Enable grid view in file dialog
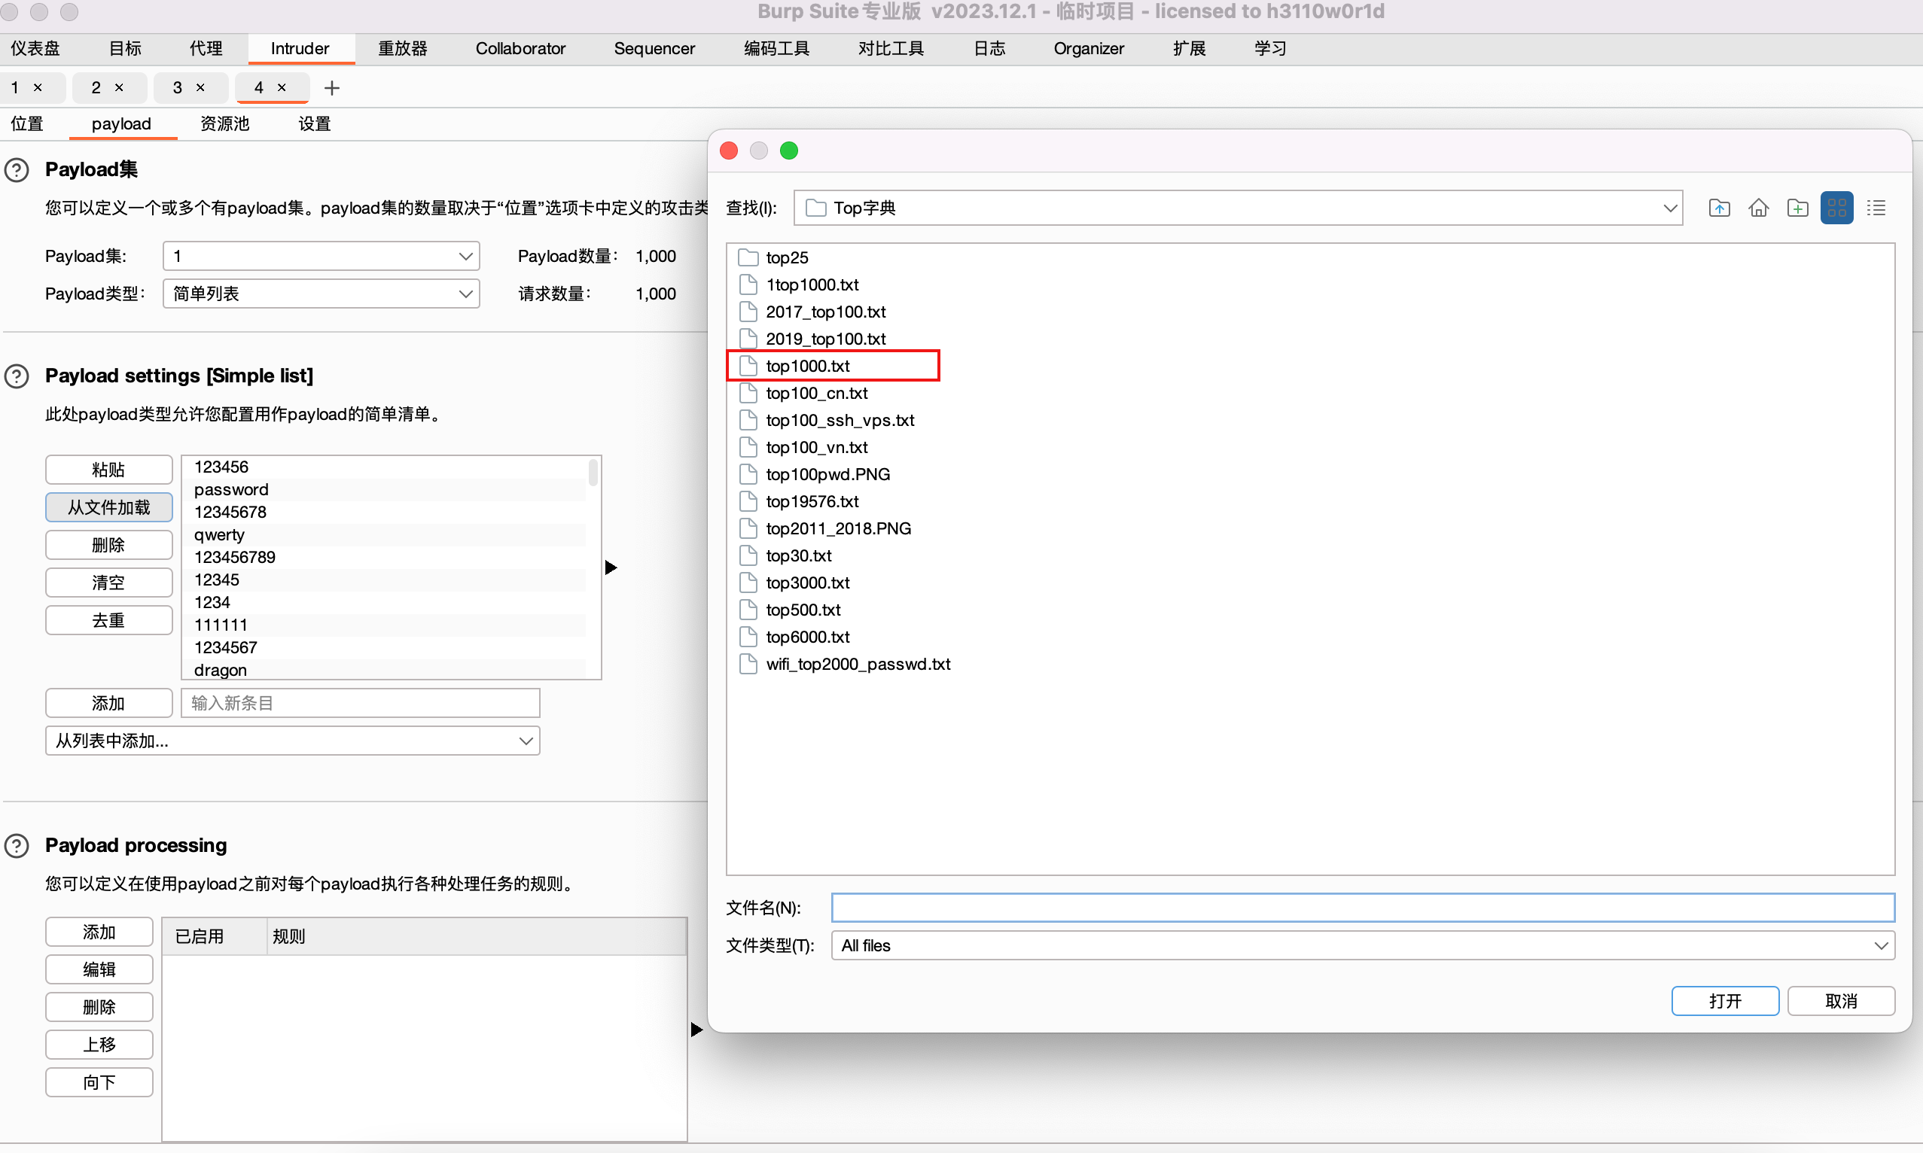Image resolution: width=1923 pixels, height=1153 pixels. coord(1837,208)
